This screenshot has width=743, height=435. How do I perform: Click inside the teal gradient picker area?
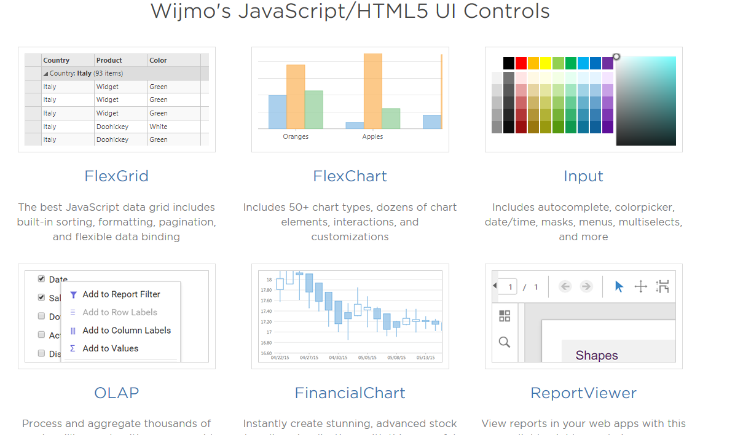pyautogui.click(x=646, y=101)
